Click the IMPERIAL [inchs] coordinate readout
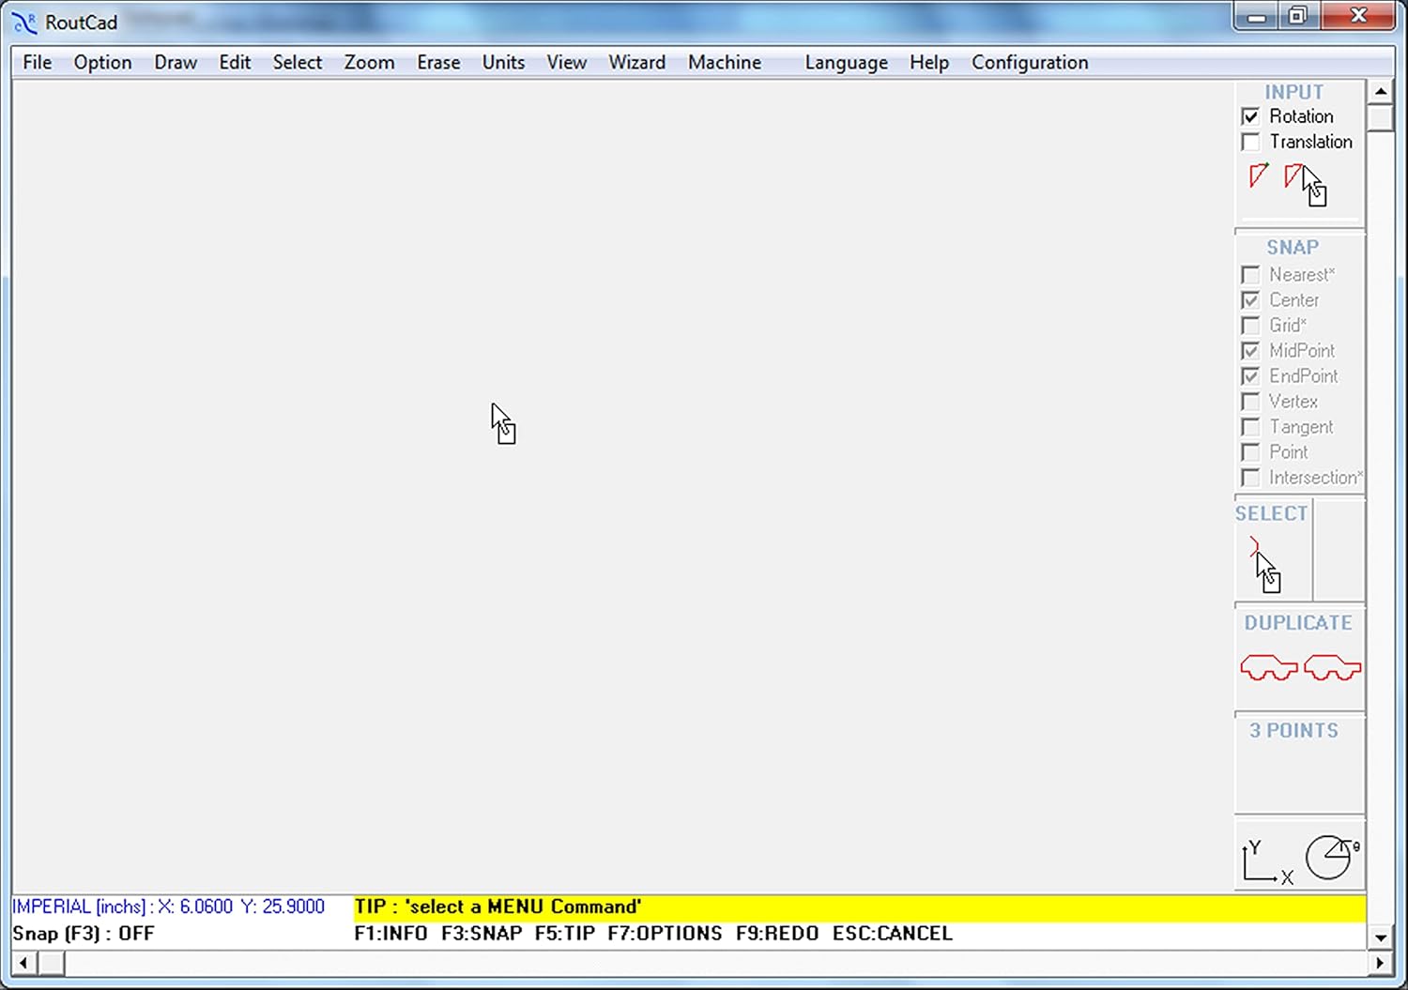This screenshot has height=990, width=1408. pyautogui.click(x=168, y=906)
